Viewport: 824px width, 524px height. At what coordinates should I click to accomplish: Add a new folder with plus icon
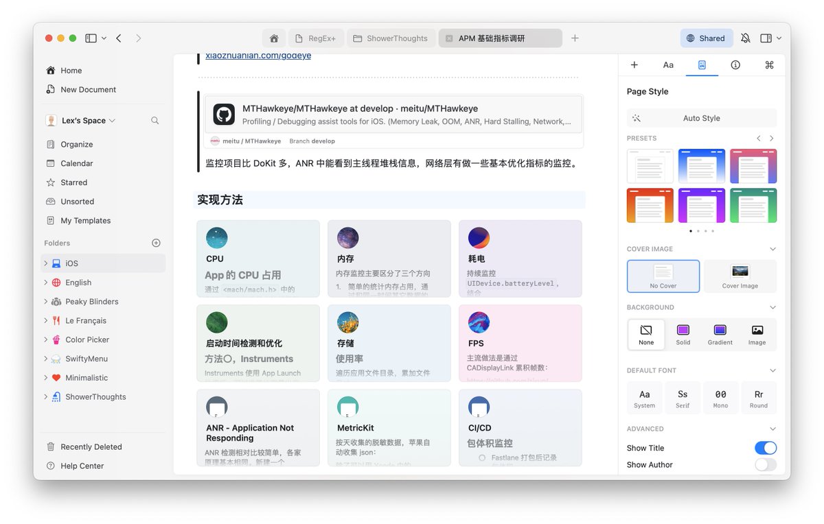click(x=156, y=243)
